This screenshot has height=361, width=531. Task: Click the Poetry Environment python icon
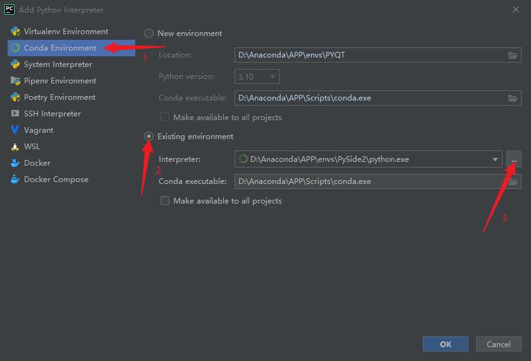(x=15, y=97)
